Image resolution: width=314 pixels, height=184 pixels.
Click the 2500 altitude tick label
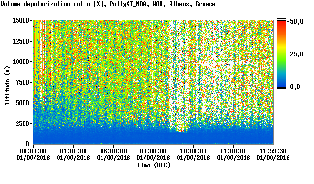(x=22, y=123)
